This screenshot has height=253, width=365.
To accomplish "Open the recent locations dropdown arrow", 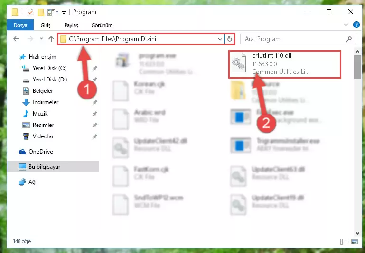I will [x=41, y=39].
